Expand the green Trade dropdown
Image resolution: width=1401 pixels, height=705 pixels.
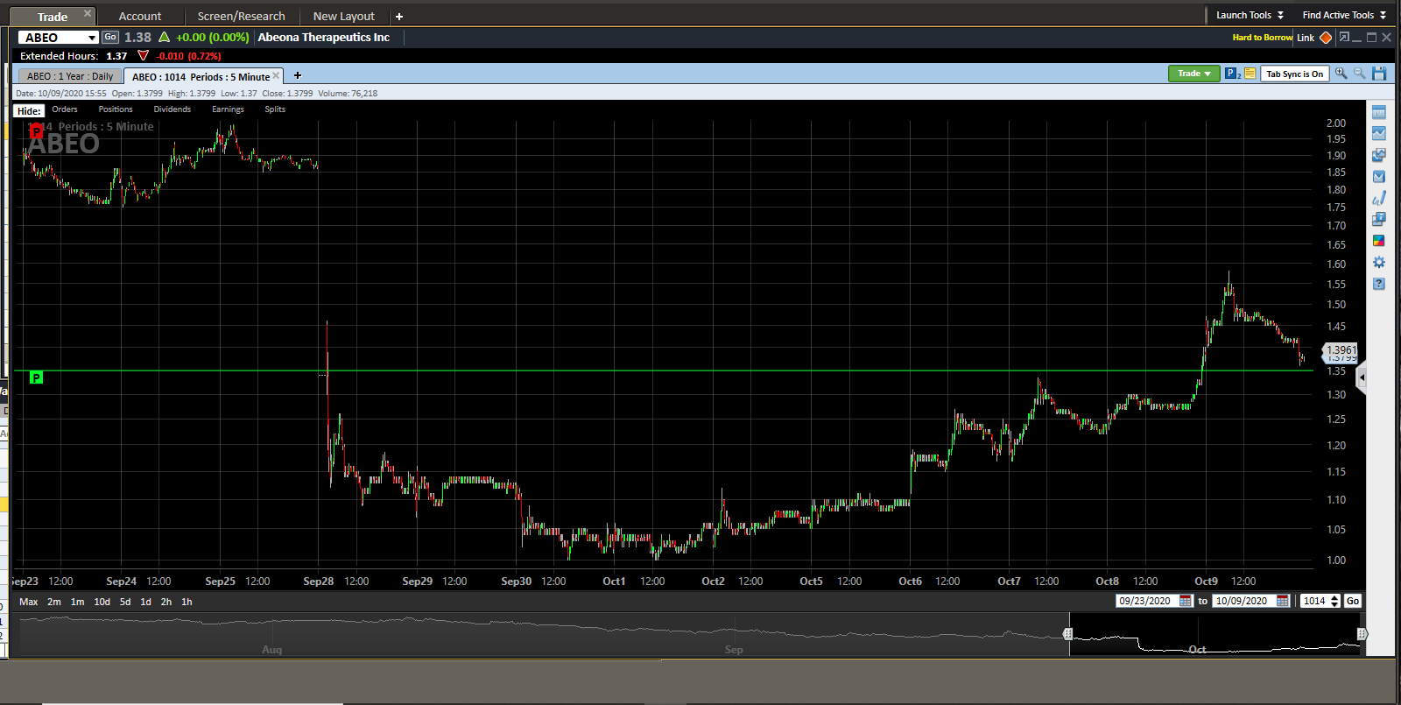tap(1193, 74)
